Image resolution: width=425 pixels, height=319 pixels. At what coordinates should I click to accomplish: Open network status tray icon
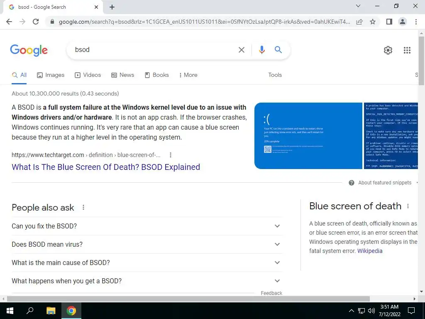click(361, 311)
